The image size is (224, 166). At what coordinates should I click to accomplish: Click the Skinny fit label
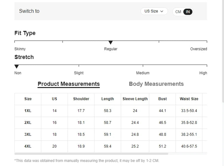pos(20,49)
